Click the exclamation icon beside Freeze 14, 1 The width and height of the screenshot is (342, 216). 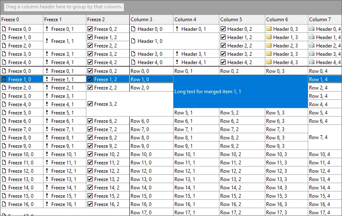(x=47, y=188)
